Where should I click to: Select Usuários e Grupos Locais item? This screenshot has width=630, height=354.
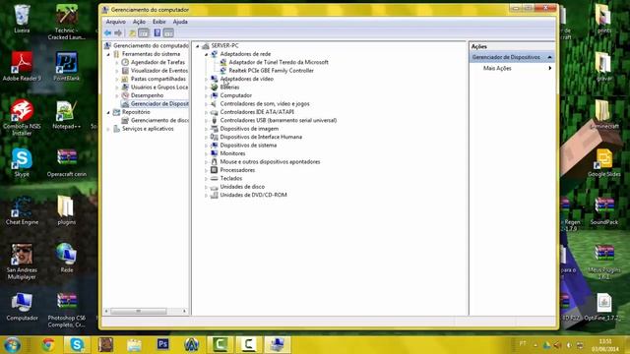point(159,88)
